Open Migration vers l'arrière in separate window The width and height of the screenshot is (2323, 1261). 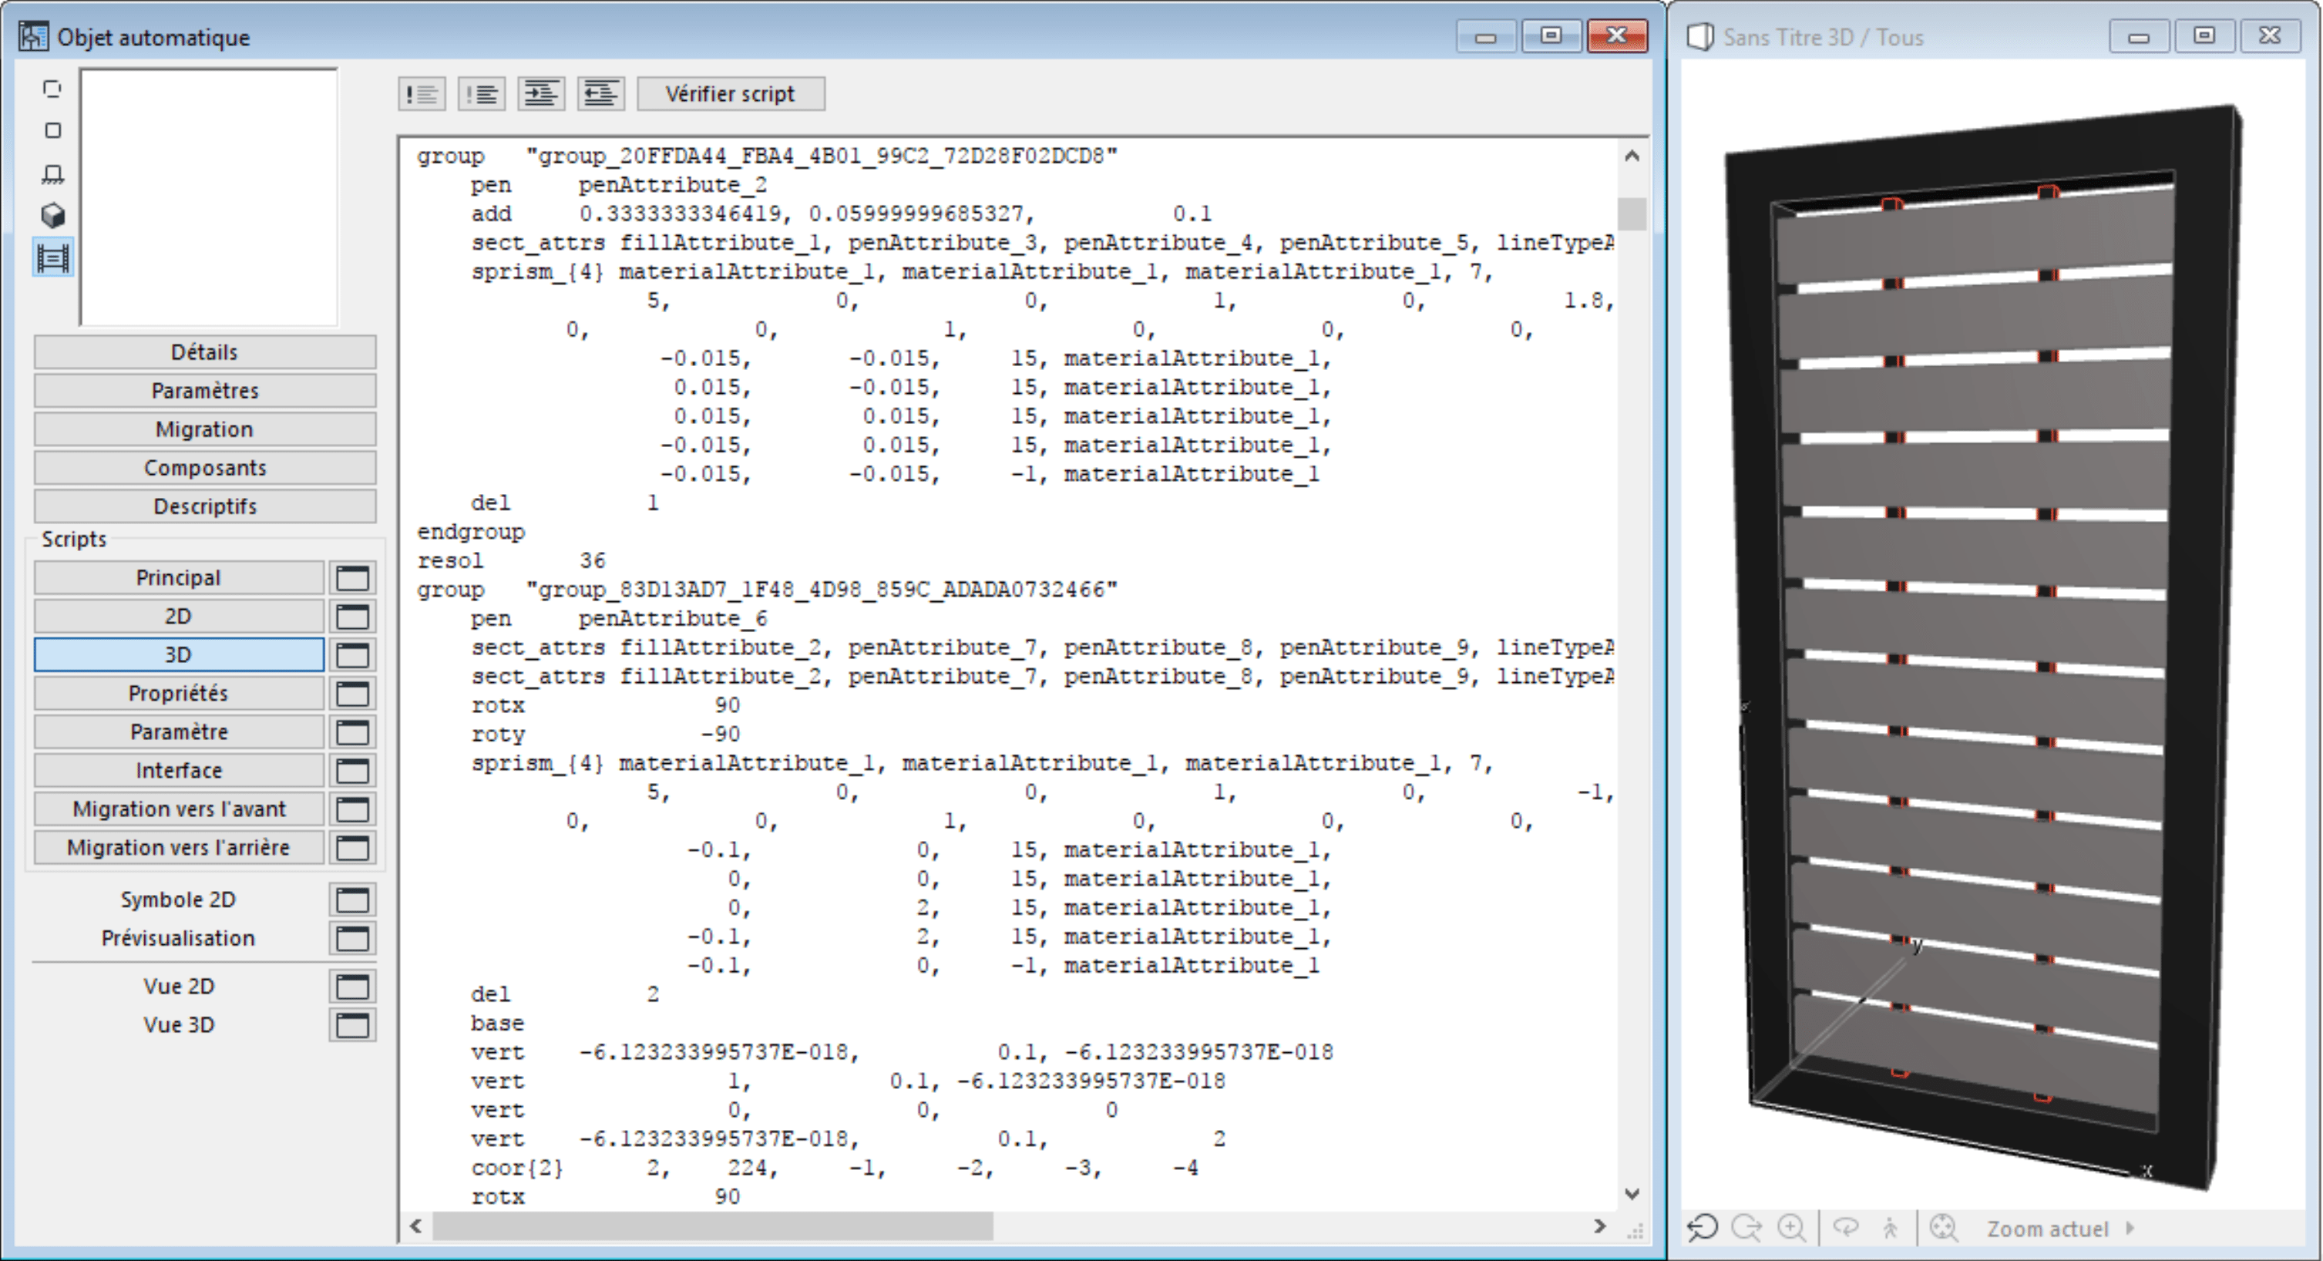(x=352, y=848)
